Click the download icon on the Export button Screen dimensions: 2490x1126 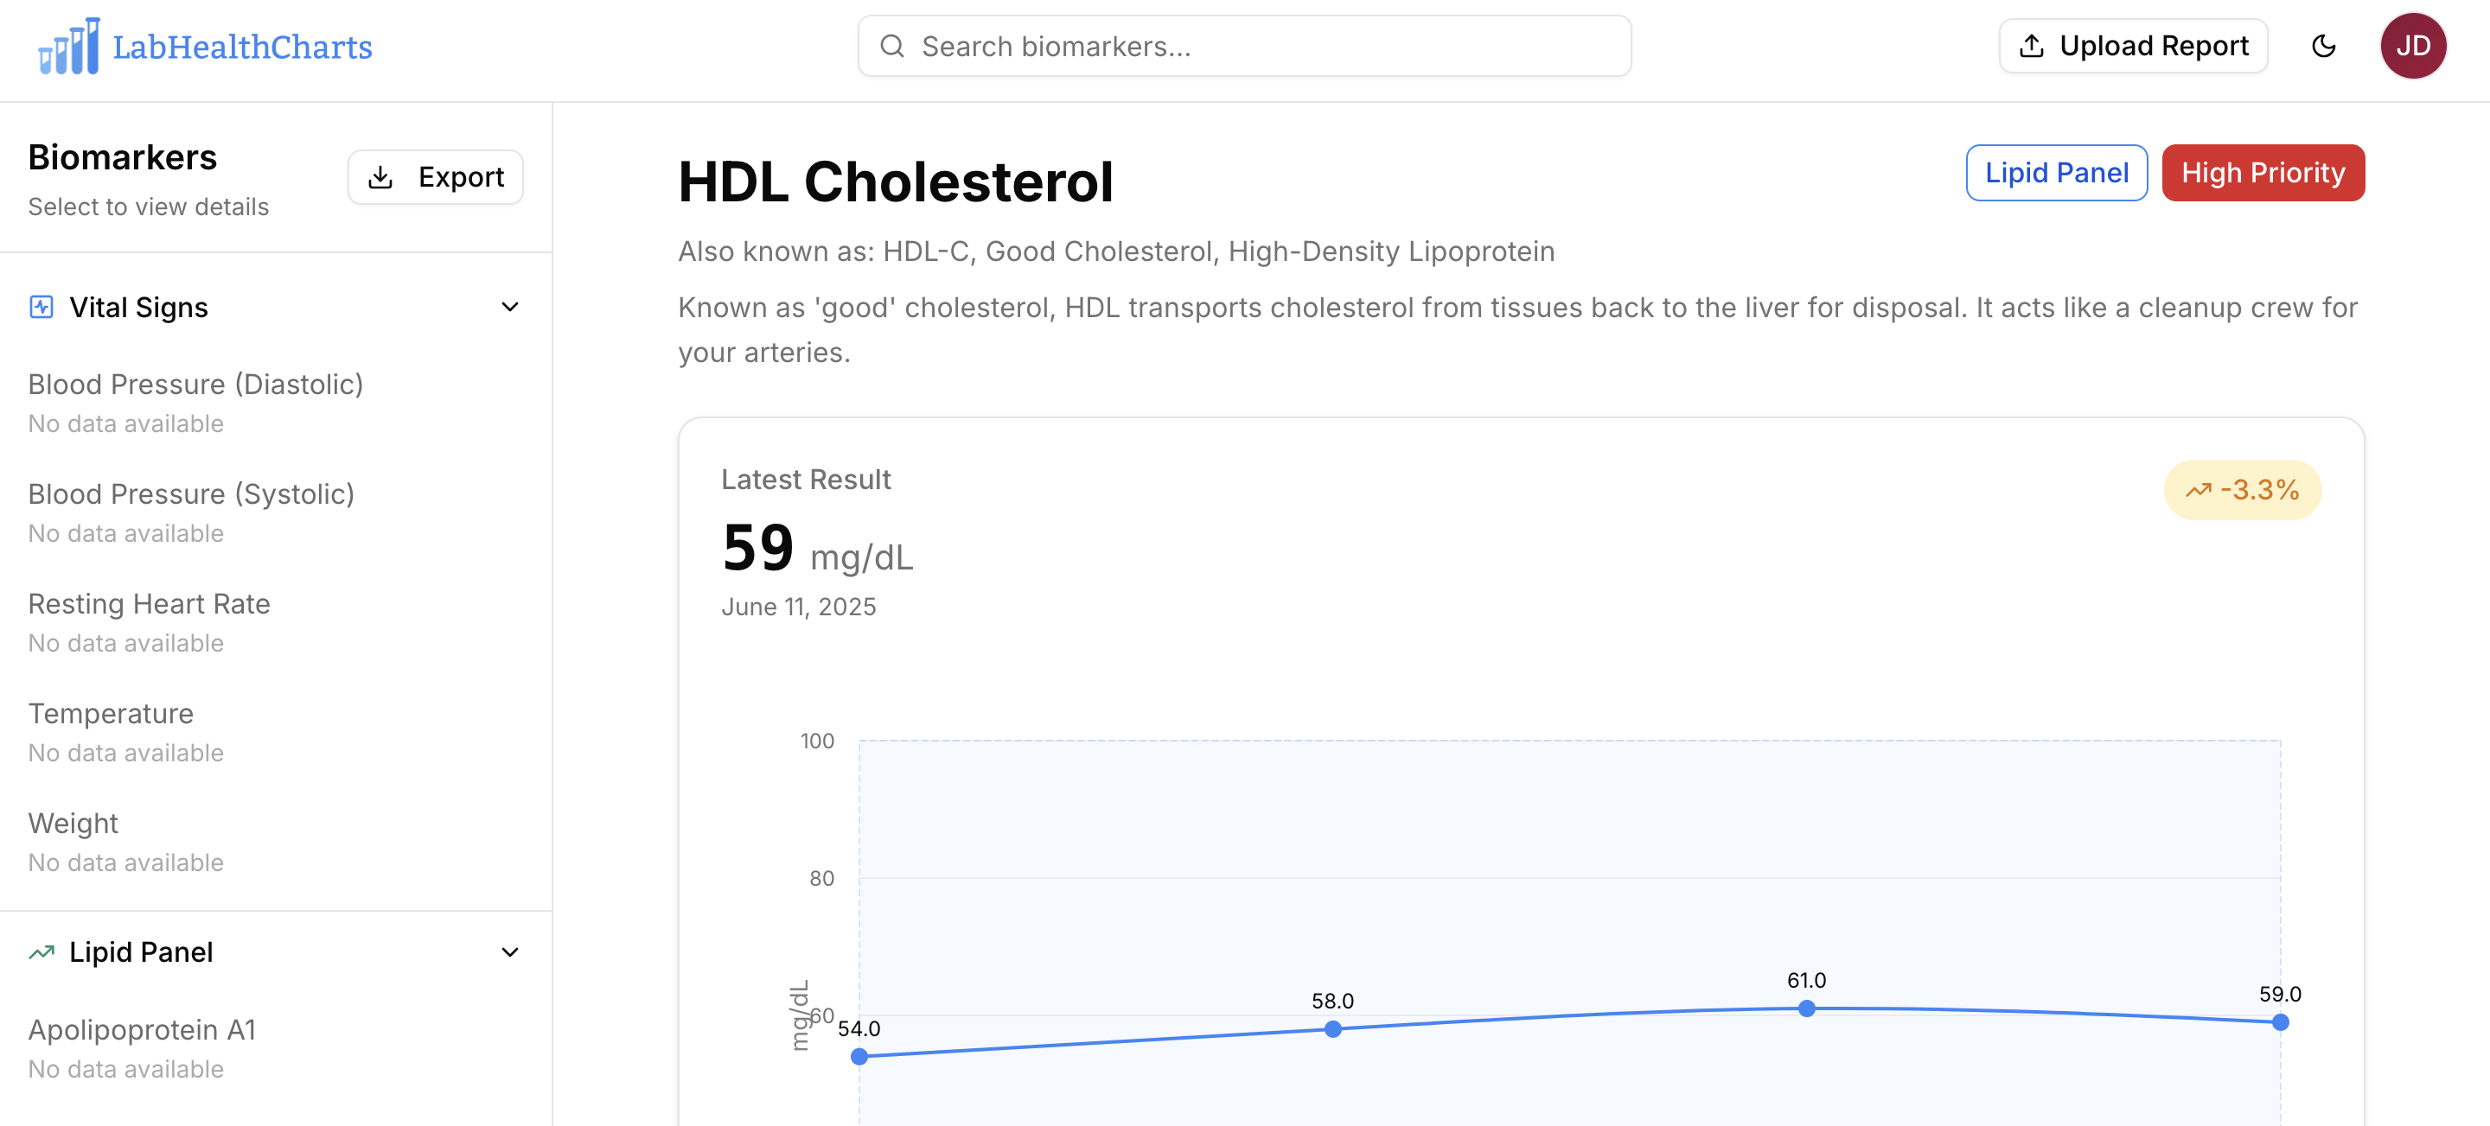tap(382, 177)
